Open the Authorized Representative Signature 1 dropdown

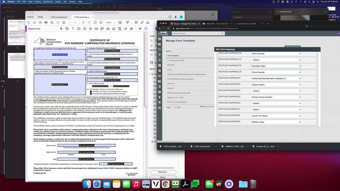click(x=276, y=79)
